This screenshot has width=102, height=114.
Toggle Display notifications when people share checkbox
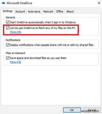tap(8, 45)
